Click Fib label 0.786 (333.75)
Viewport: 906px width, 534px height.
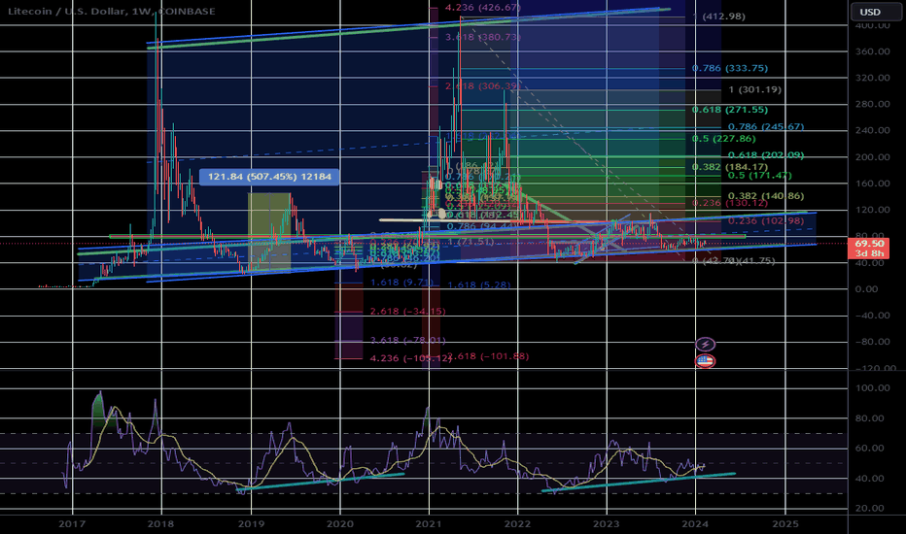pos(730,68)
